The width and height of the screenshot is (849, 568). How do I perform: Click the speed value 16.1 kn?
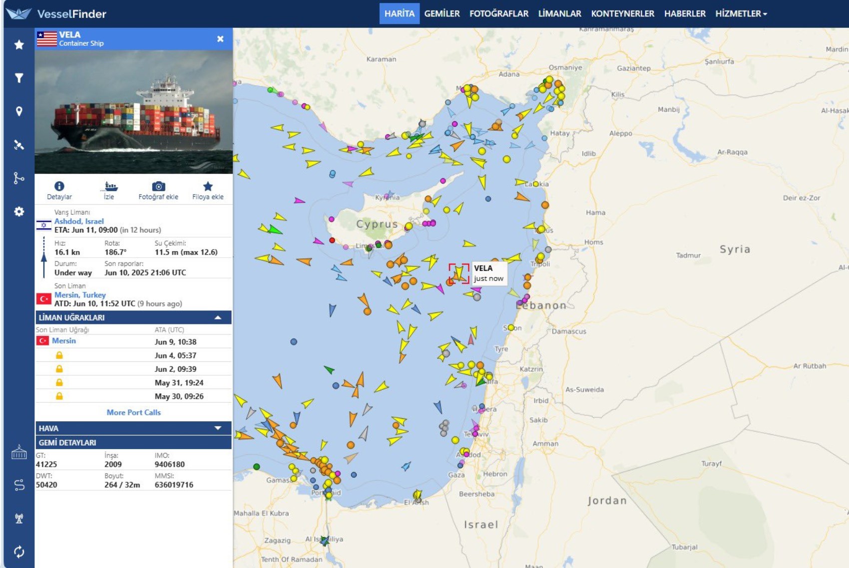[x=67, y=253]
